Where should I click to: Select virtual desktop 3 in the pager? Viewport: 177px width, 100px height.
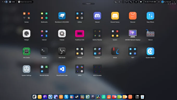point(7,2)
